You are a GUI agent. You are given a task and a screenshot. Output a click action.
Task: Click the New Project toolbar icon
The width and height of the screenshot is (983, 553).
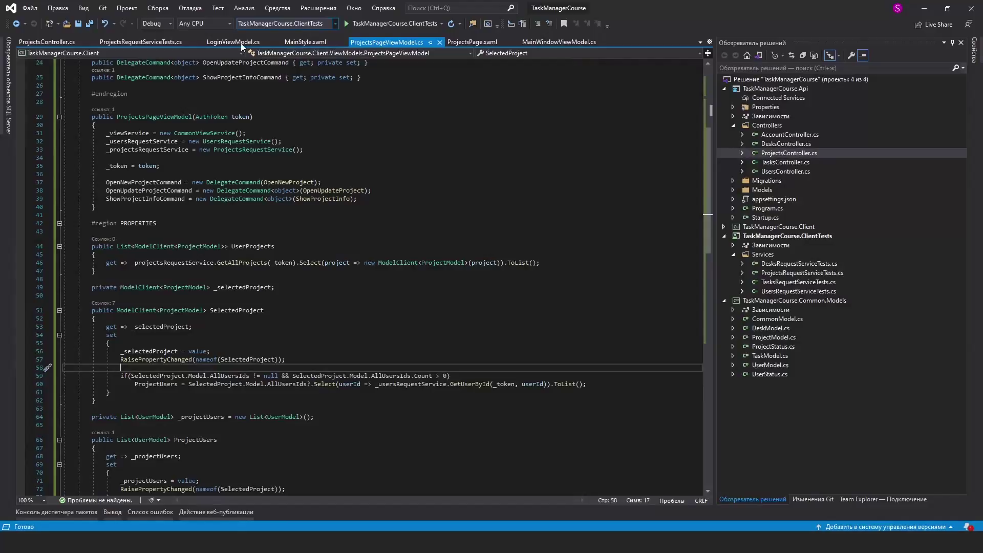[49, 24]
